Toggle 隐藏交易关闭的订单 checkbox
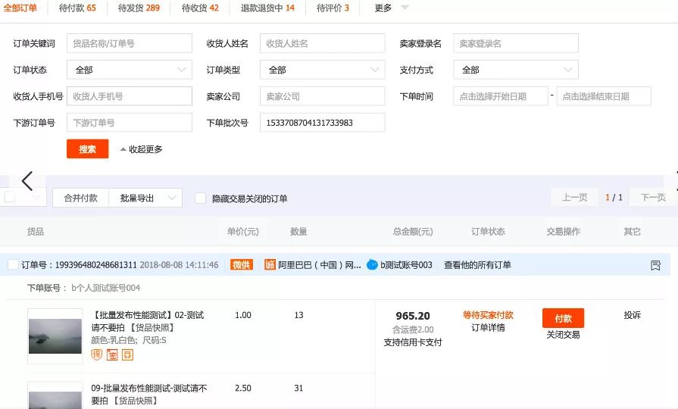This screenshot has height=409, width=678. [x=200, y=198]
